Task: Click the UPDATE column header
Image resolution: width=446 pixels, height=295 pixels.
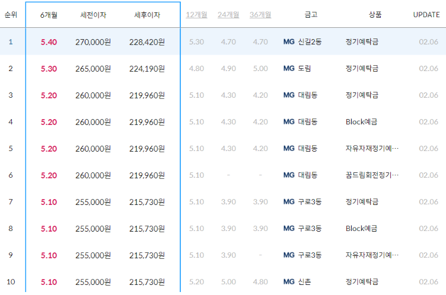Action: click(x=426, y=14)
